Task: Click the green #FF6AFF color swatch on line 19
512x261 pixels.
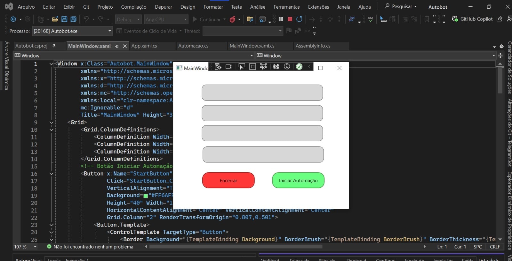Action: [x=146, y=196]
